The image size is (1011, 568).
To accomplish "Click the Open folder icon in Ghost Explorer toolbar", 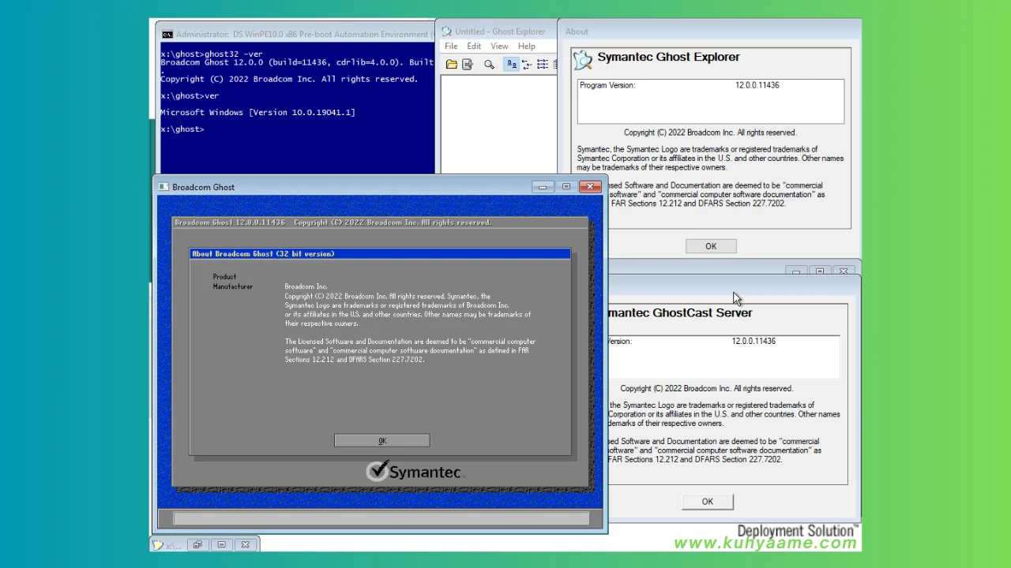I will (x=451, y=65).
